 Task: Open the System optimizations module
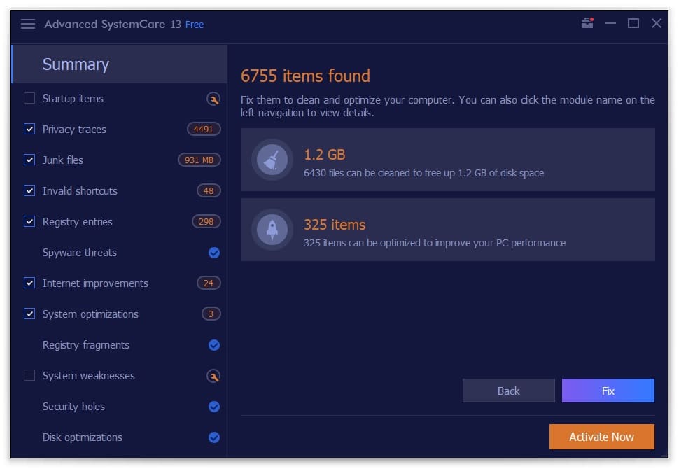click(90, 314)
